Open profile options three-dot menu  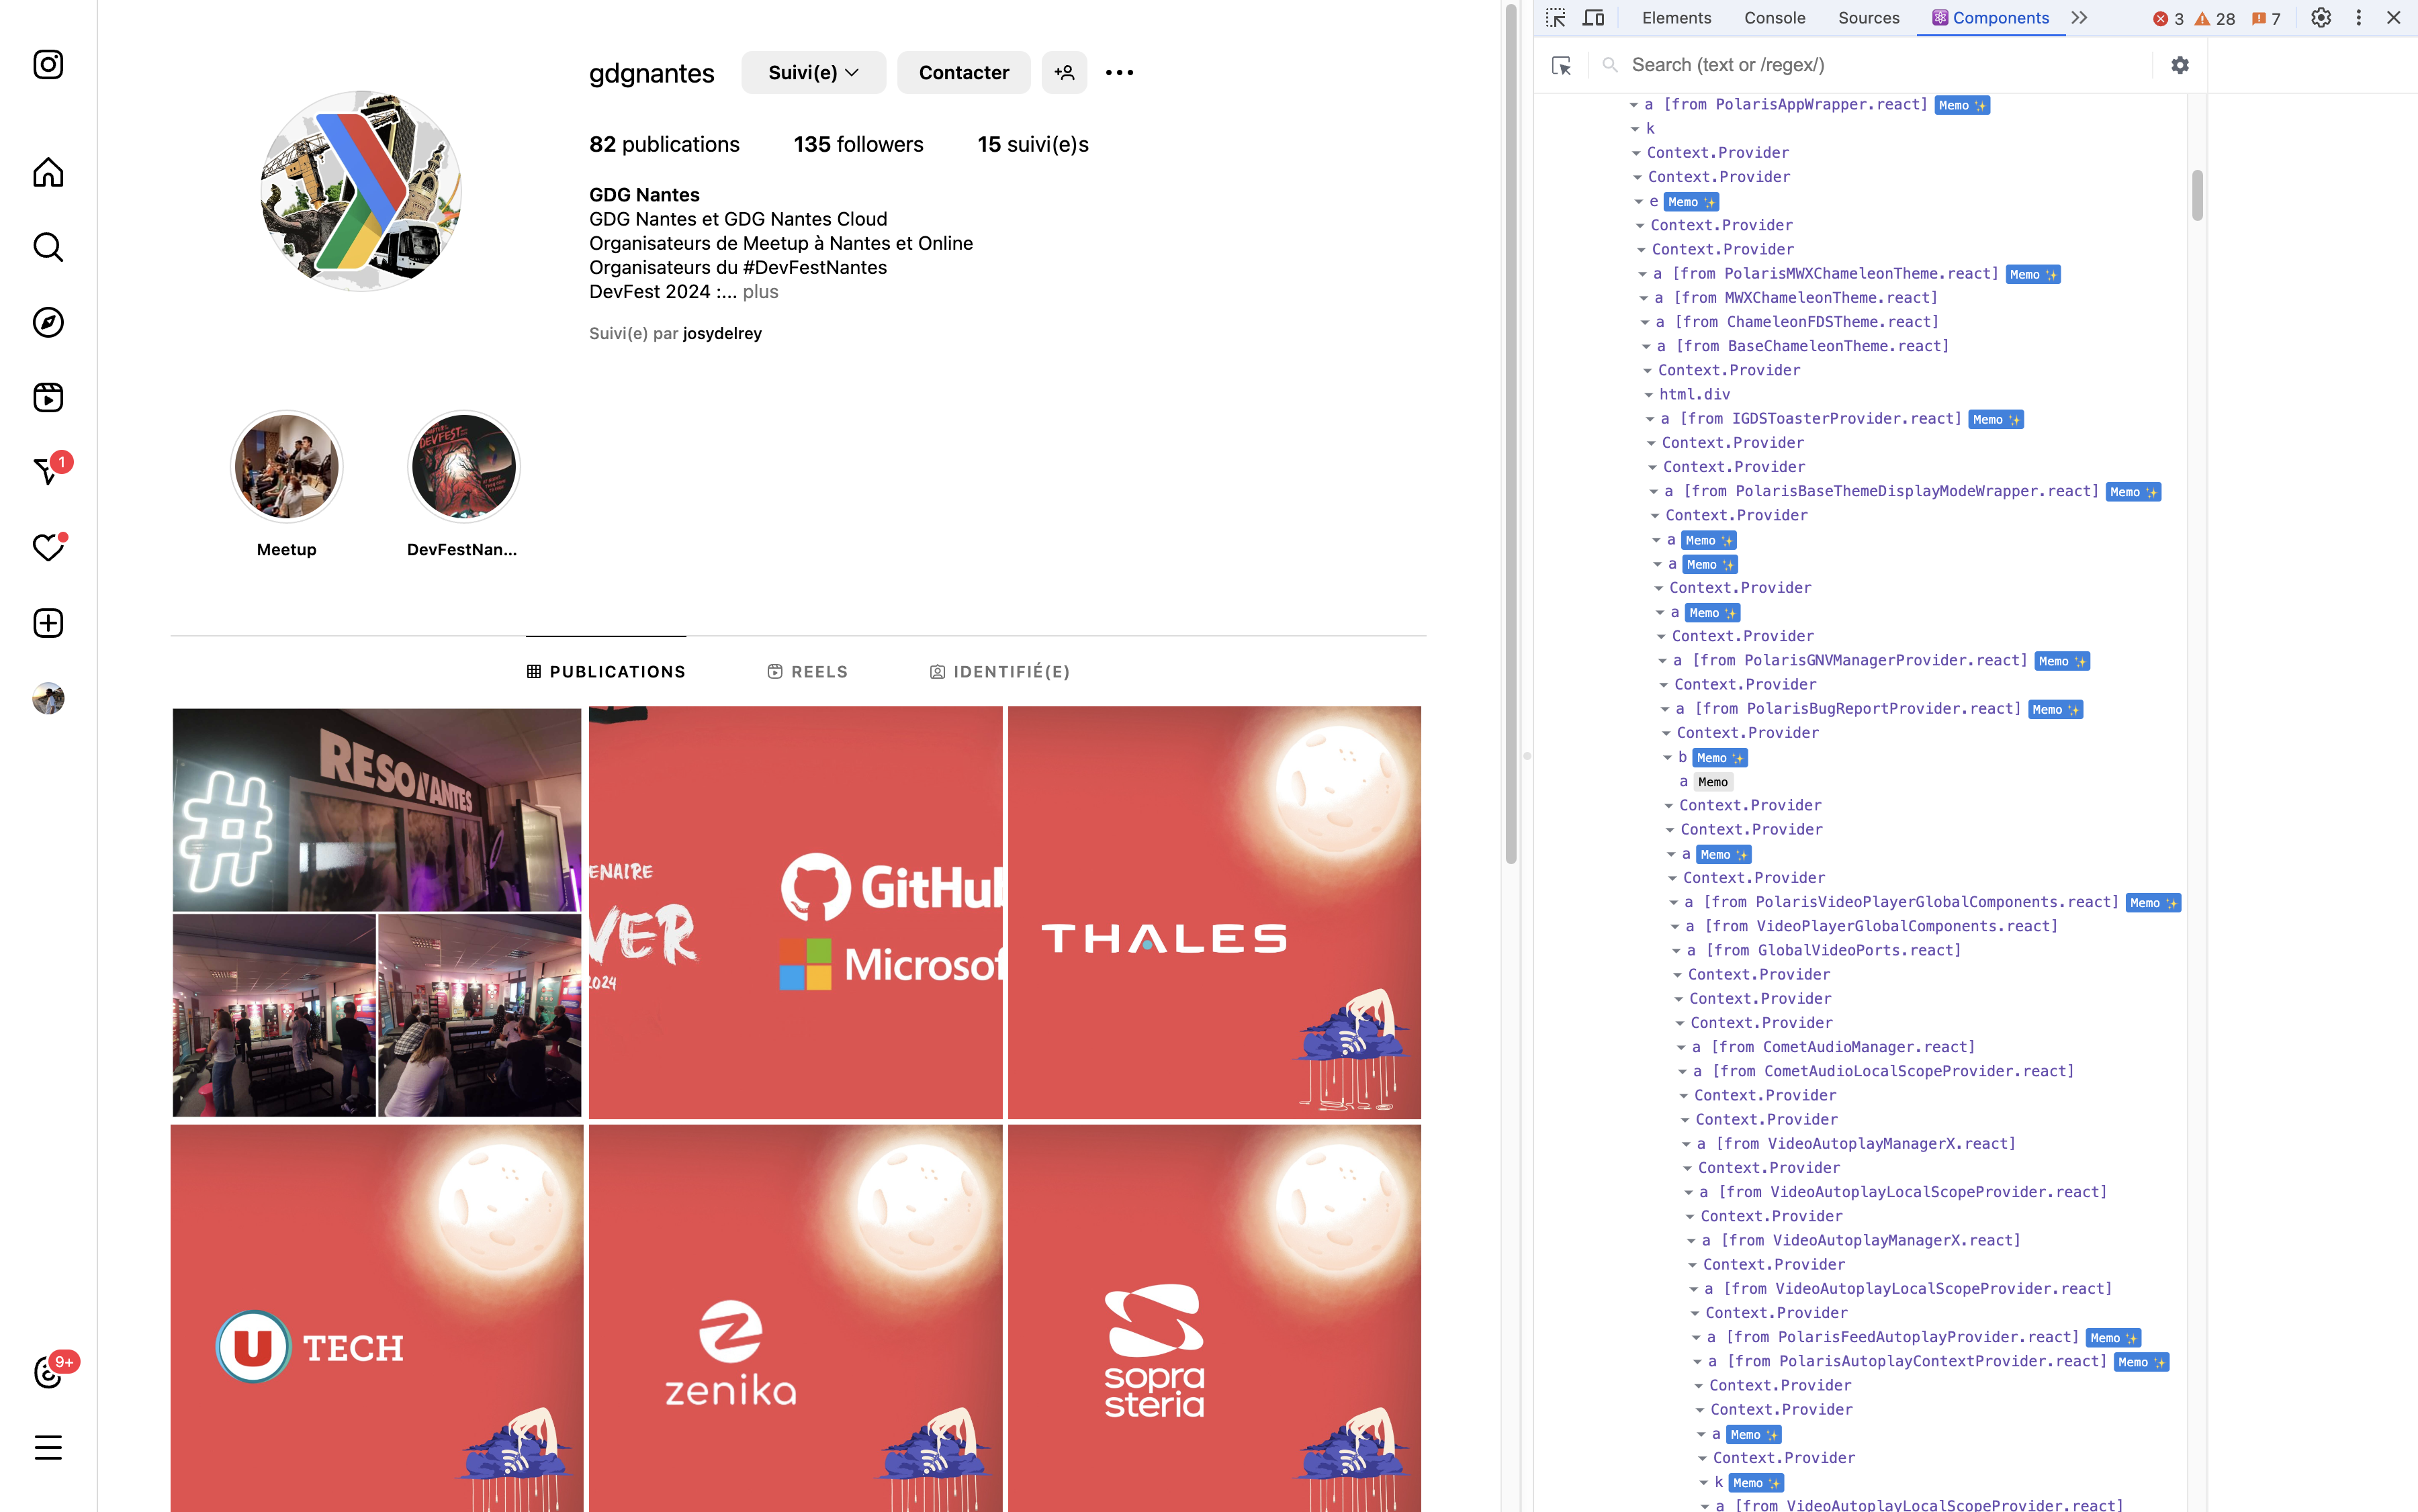pos(1120,72)
